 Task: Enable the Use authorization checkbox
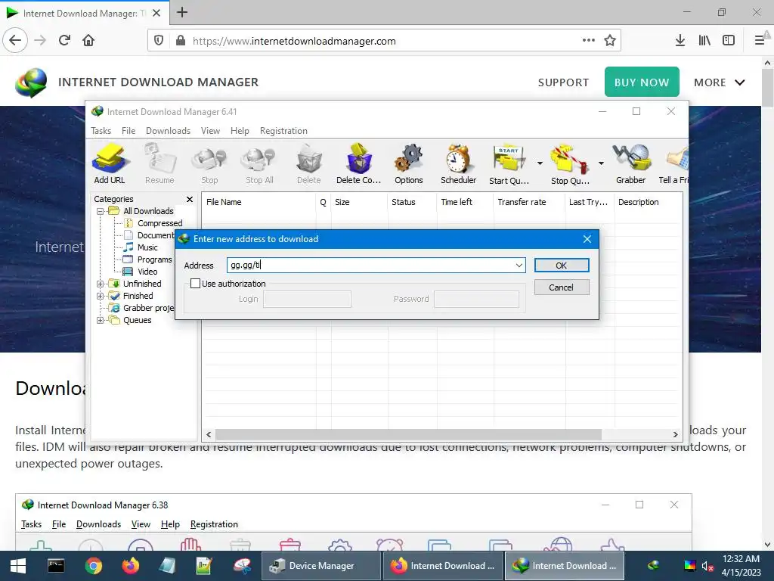pyautogui.click(x=196, y=284)
